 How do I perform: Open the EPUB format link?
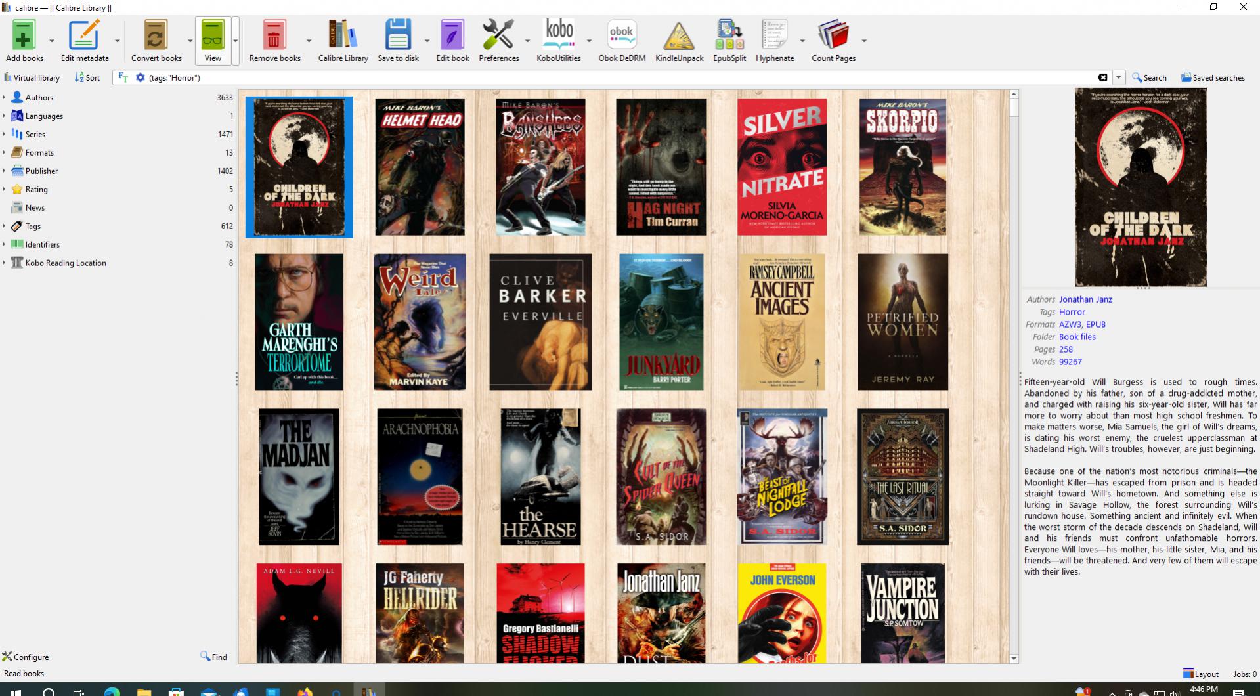coord(1096,324)
